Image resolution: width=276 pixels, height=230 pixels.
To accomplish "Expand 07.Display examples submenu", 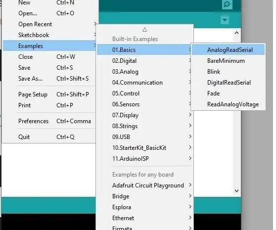I will click(144, 115).
